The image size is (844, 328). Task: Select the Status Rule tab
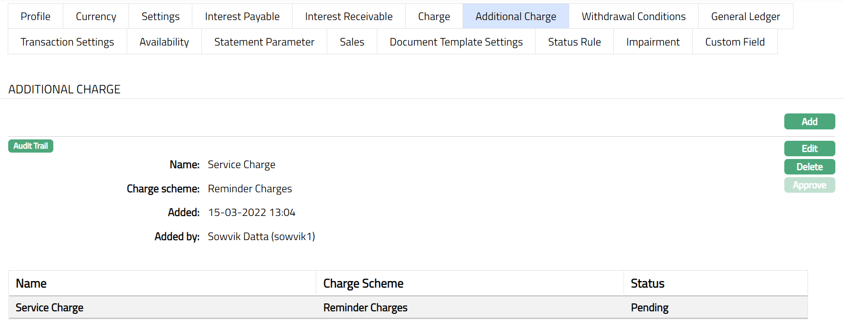[574, 42]
